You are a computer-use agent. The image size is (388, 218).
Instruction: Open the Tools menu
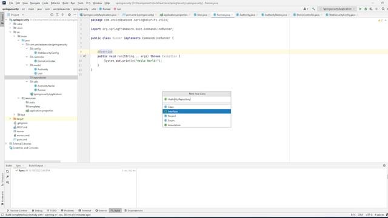(81, 3)
